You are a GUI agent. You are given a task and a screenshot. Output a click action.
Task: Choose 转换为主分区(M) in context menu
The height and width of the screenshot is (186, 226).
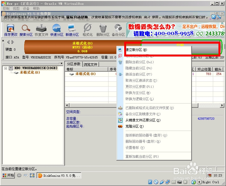pyautogui.click(x=154, y=93)
